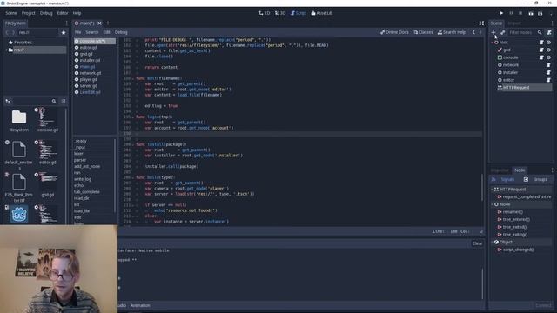The image size is (557, 313).
Task: Open script attached to installer node
Action: coord(548,72)
